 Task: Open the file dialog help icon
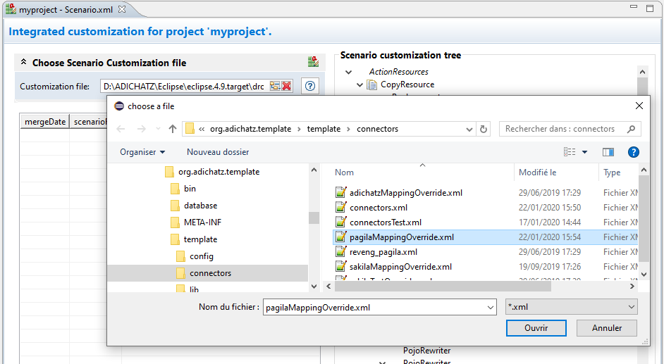point(633,152)
